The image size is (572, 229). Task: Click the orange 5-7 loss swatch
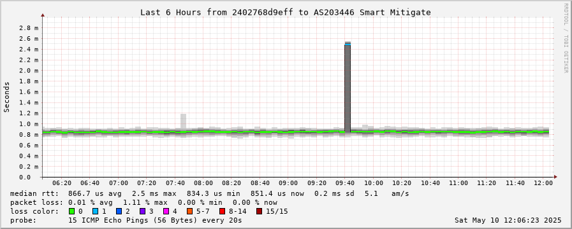(189, 211)
